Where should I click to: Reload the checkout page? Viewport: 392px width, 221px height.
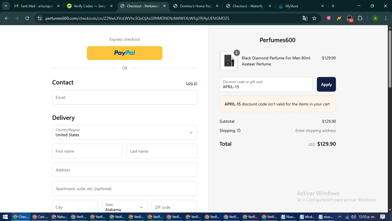click(27, 18)
